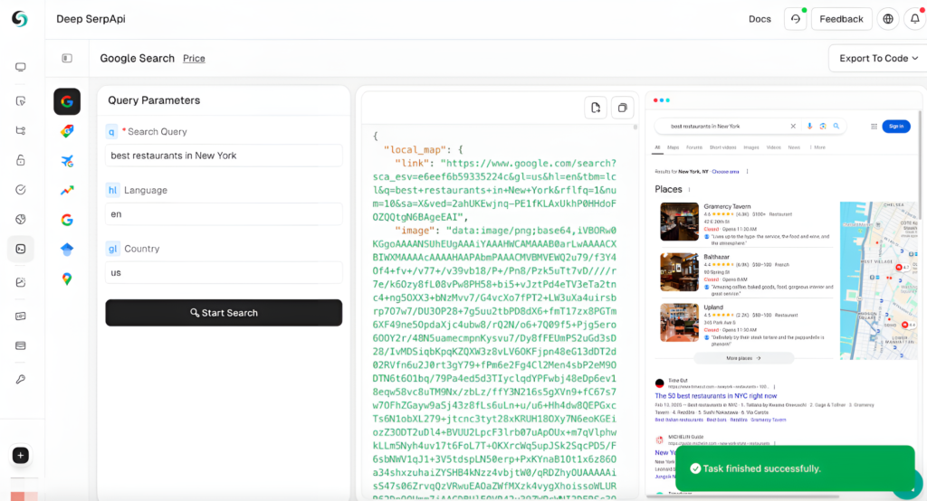Select the Google Search engine icon
This screenshot has height=501, width=927.
tap(67, 101)
